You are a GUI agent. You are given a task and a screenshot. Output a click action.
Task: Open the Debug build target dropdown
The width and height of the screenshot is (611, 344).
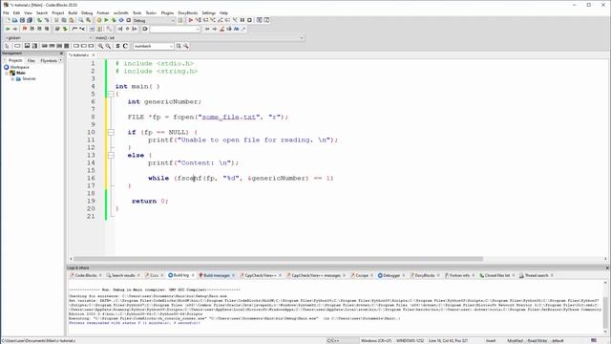point(154,20)
